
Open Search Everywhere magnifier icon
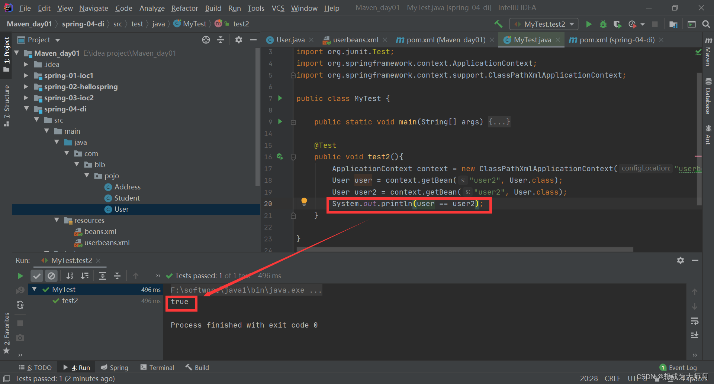click(x=706, y=24)
